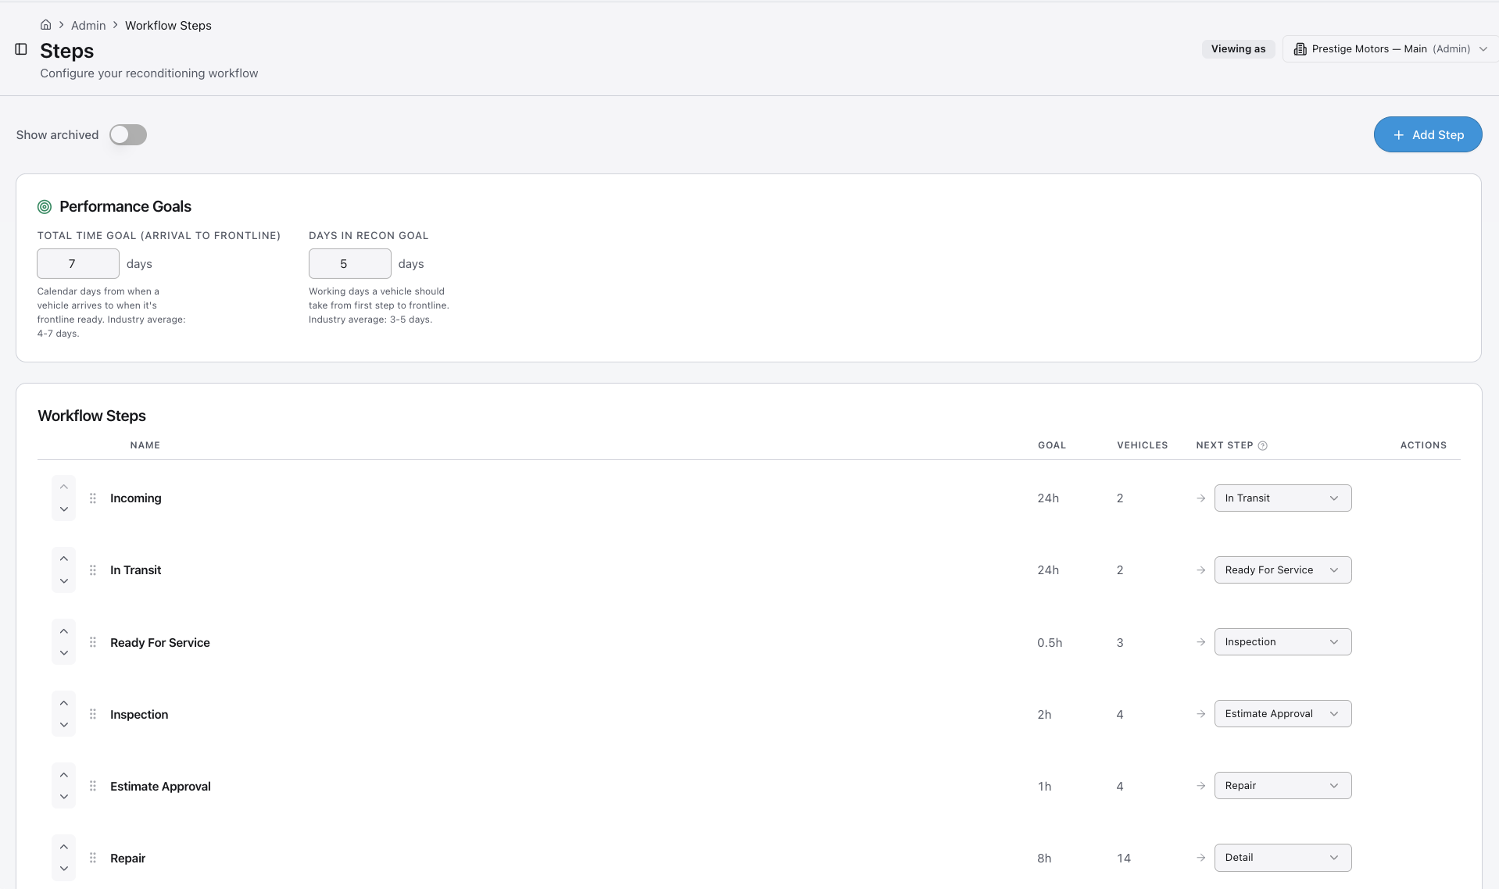The height and width of the screenshot is (889, 1499).
Task: Click the GOAL column header
Action: [1052, 445]
